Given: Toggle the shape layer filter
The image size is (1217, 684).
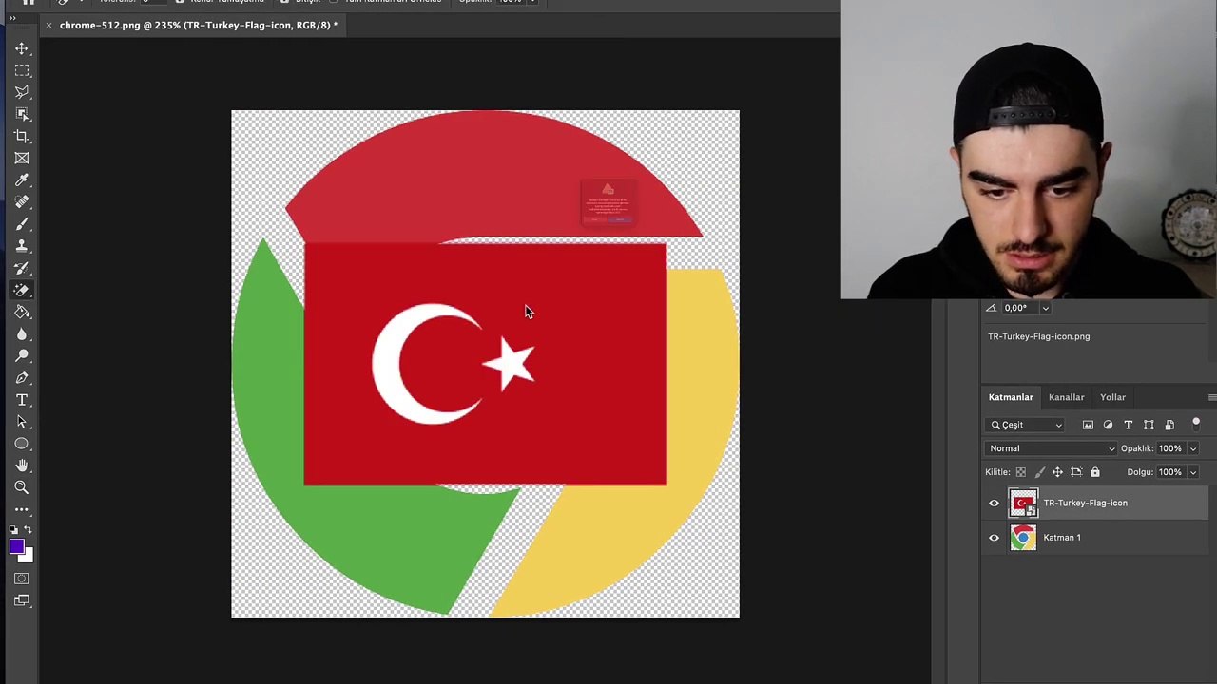Looking at the screenshot, I should 1149,426.
